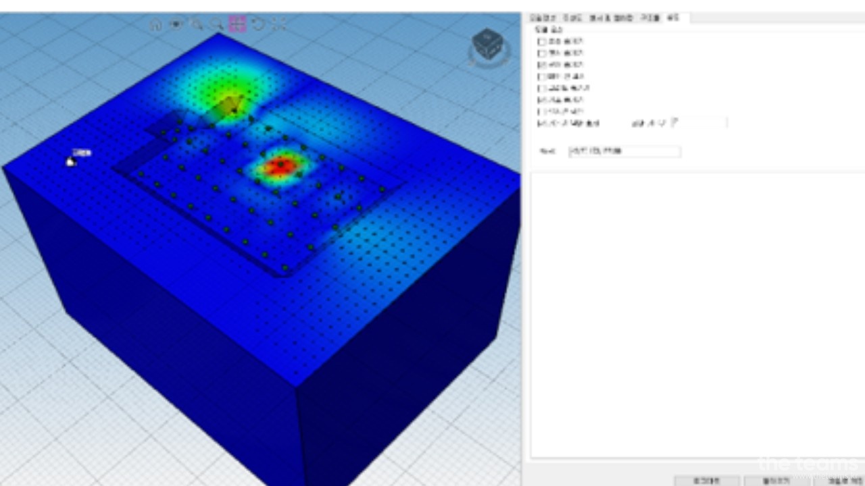Click the fit-to-screen expand icon
The image size is (865, 486).
tap(278, 25)
